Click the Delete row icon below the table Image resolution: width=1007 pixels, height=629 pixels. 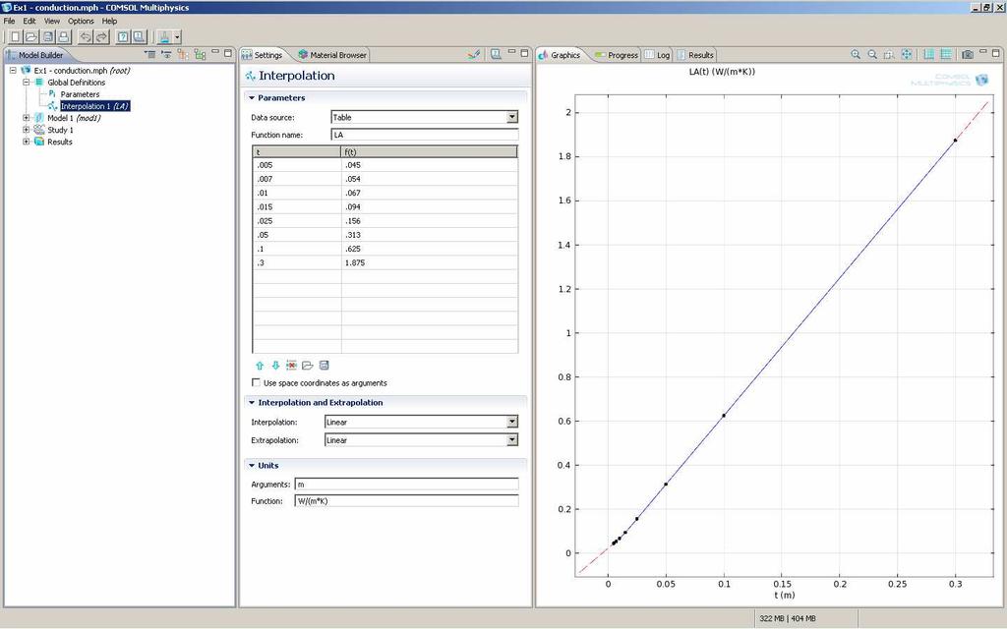pos(291,366)
